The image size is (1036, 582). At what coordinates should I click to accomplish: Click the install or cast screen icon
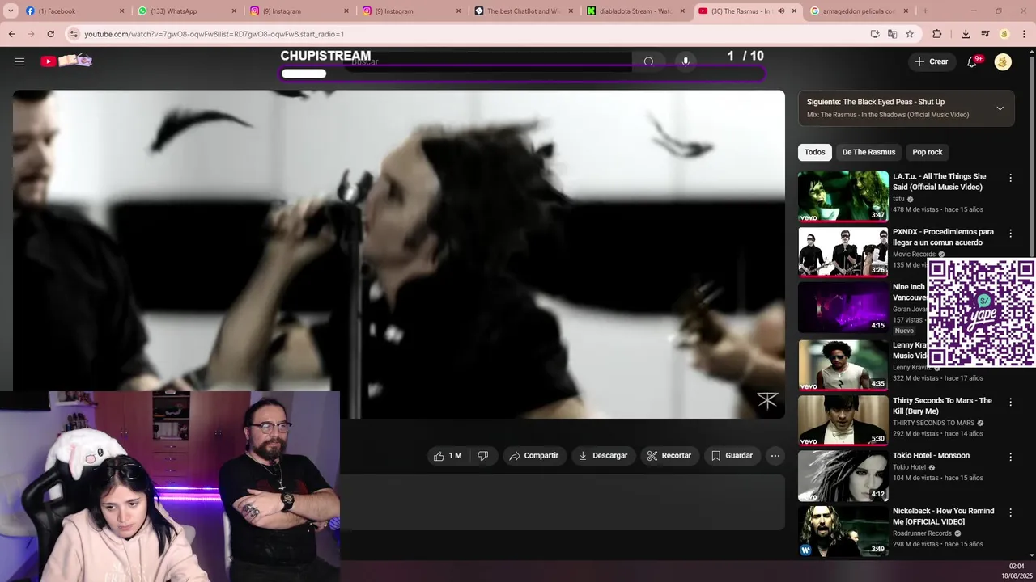point(875,34)
